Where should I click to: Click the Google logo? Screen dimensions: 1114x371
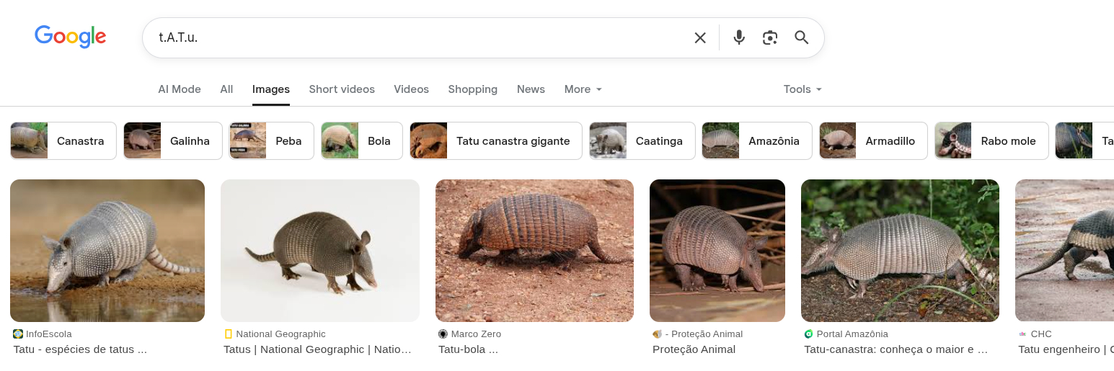click(71, 37)
